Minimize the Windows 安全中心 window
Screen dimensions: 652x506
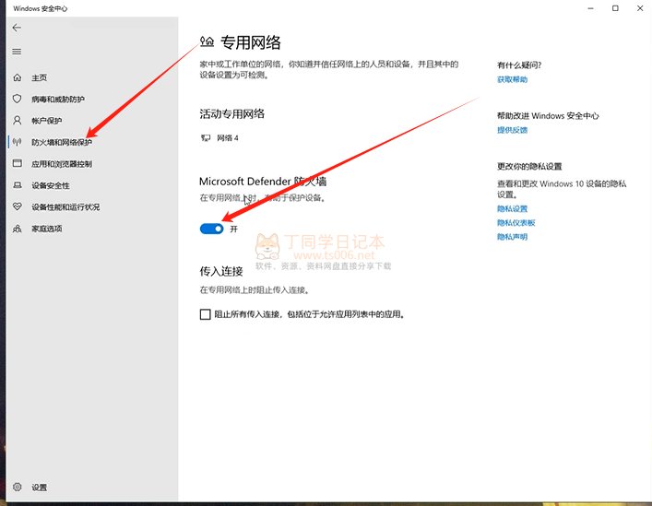click(x=590, y=8)
